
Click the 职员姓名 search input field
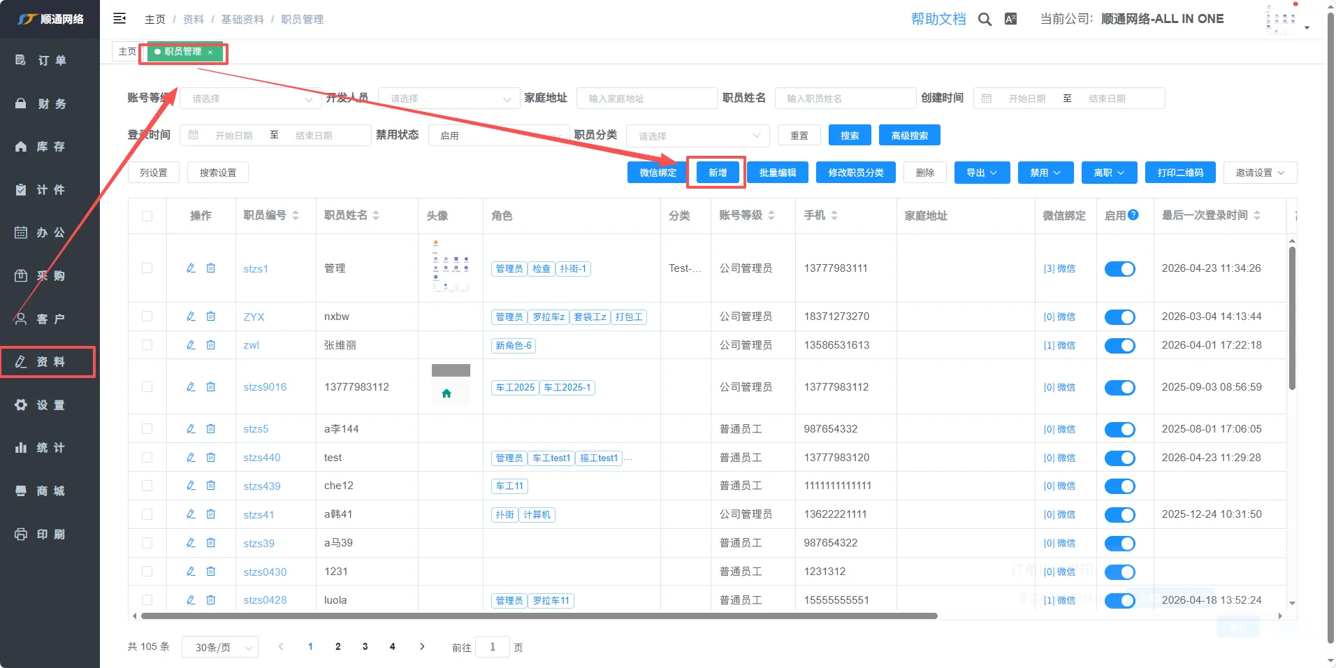[x=845, y=99]
